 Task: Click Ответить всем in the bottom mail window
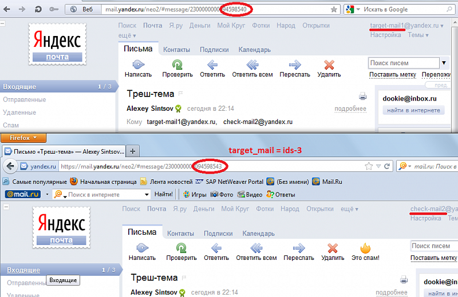[256, 252]
